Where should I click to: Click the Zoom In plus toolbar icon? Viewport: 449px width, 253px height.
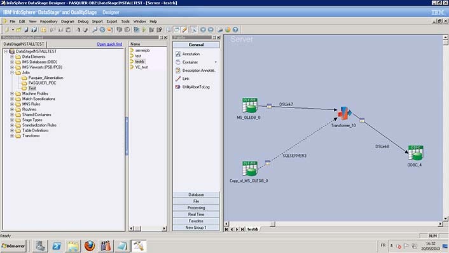[x=203, y=29]
